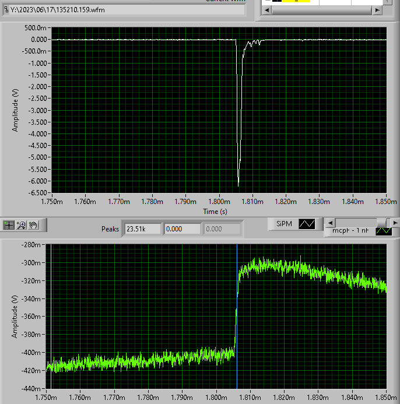Open the mcpF - 1 nF plot style icon
This screenshot has height=404, width=400.
[x=384, y=231]
